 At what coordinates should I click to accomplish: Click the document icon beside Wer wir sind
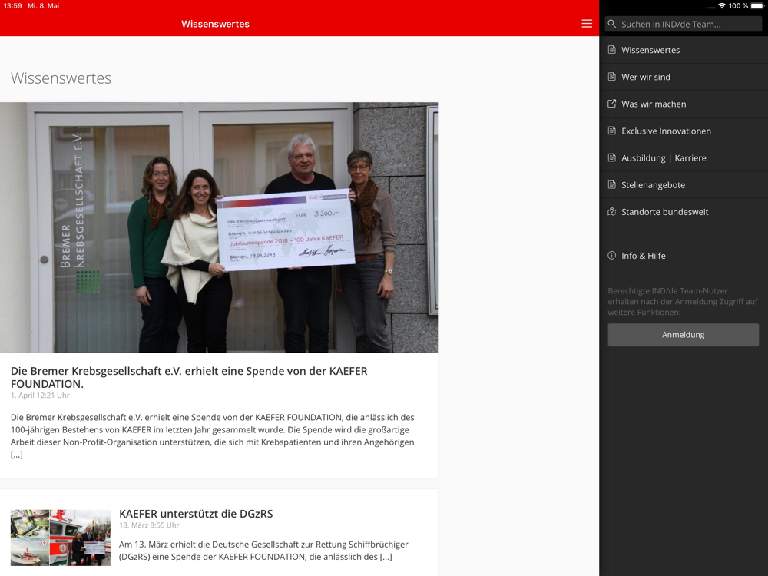coord(612,76)
